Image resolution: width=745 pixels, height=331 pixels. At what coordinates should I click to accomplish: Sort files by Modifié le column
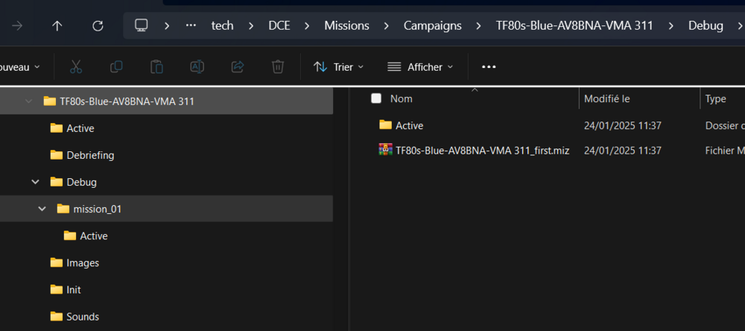(x=607, y=98)
